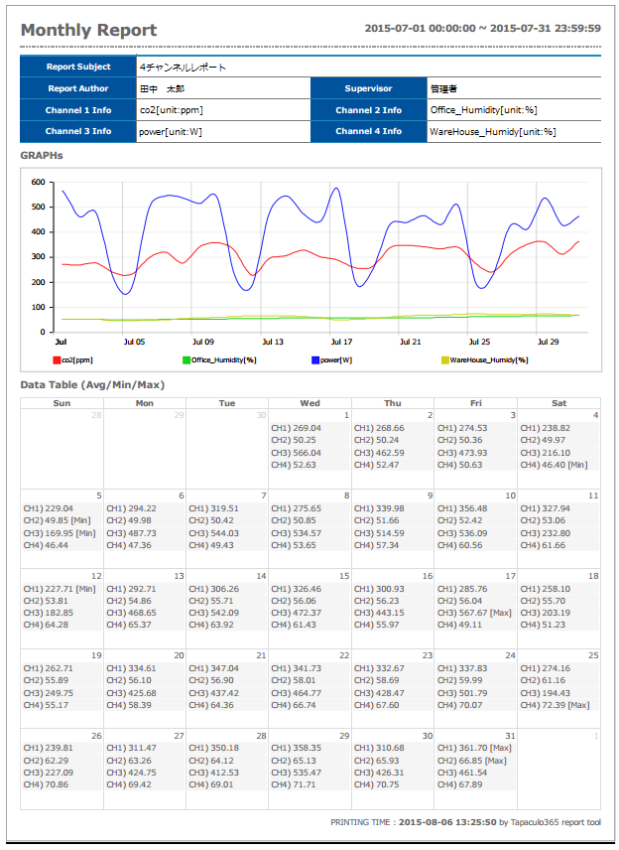Click the "300" y-axis label
Screen dimensions: 619x850
[39, 257]
